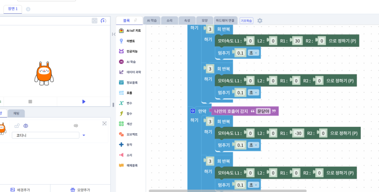Click gear icon on 만약 block
Viewport: 379px width, 192px height.
click(x=193, y=111)
